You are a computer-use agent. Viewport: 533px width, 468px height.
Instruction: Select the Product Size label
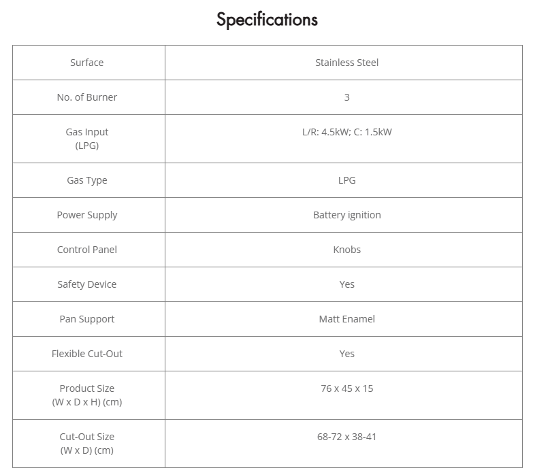pyautogui.click(x=87, y=395)
